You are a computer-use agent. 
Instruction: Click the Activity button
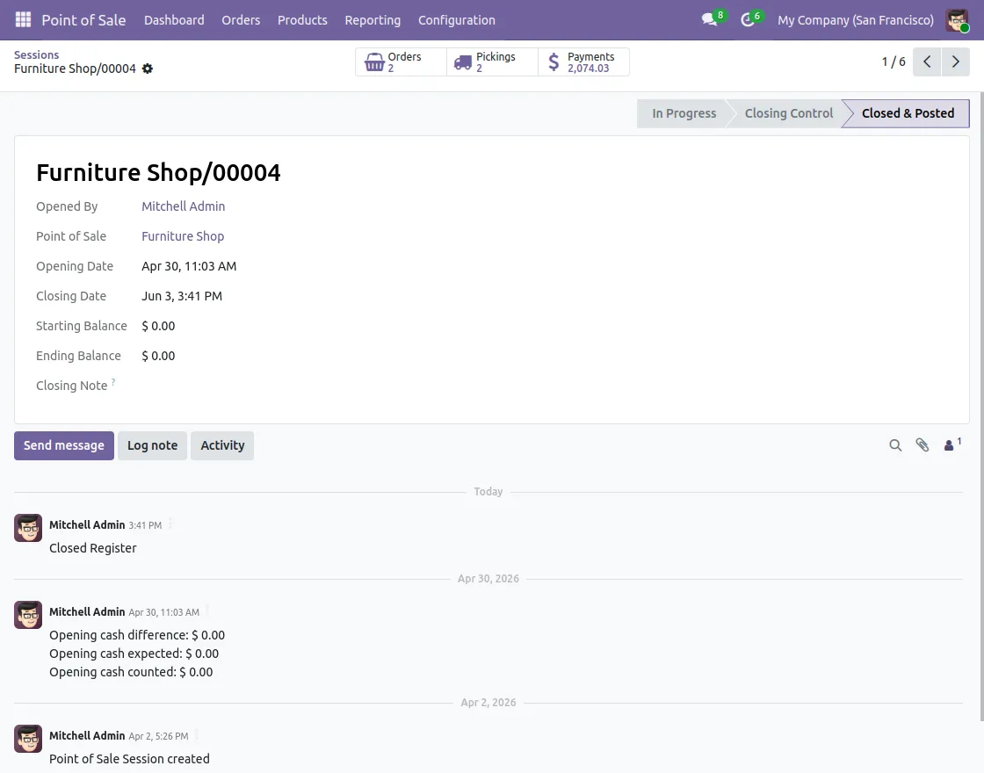[x=222, y=445]
